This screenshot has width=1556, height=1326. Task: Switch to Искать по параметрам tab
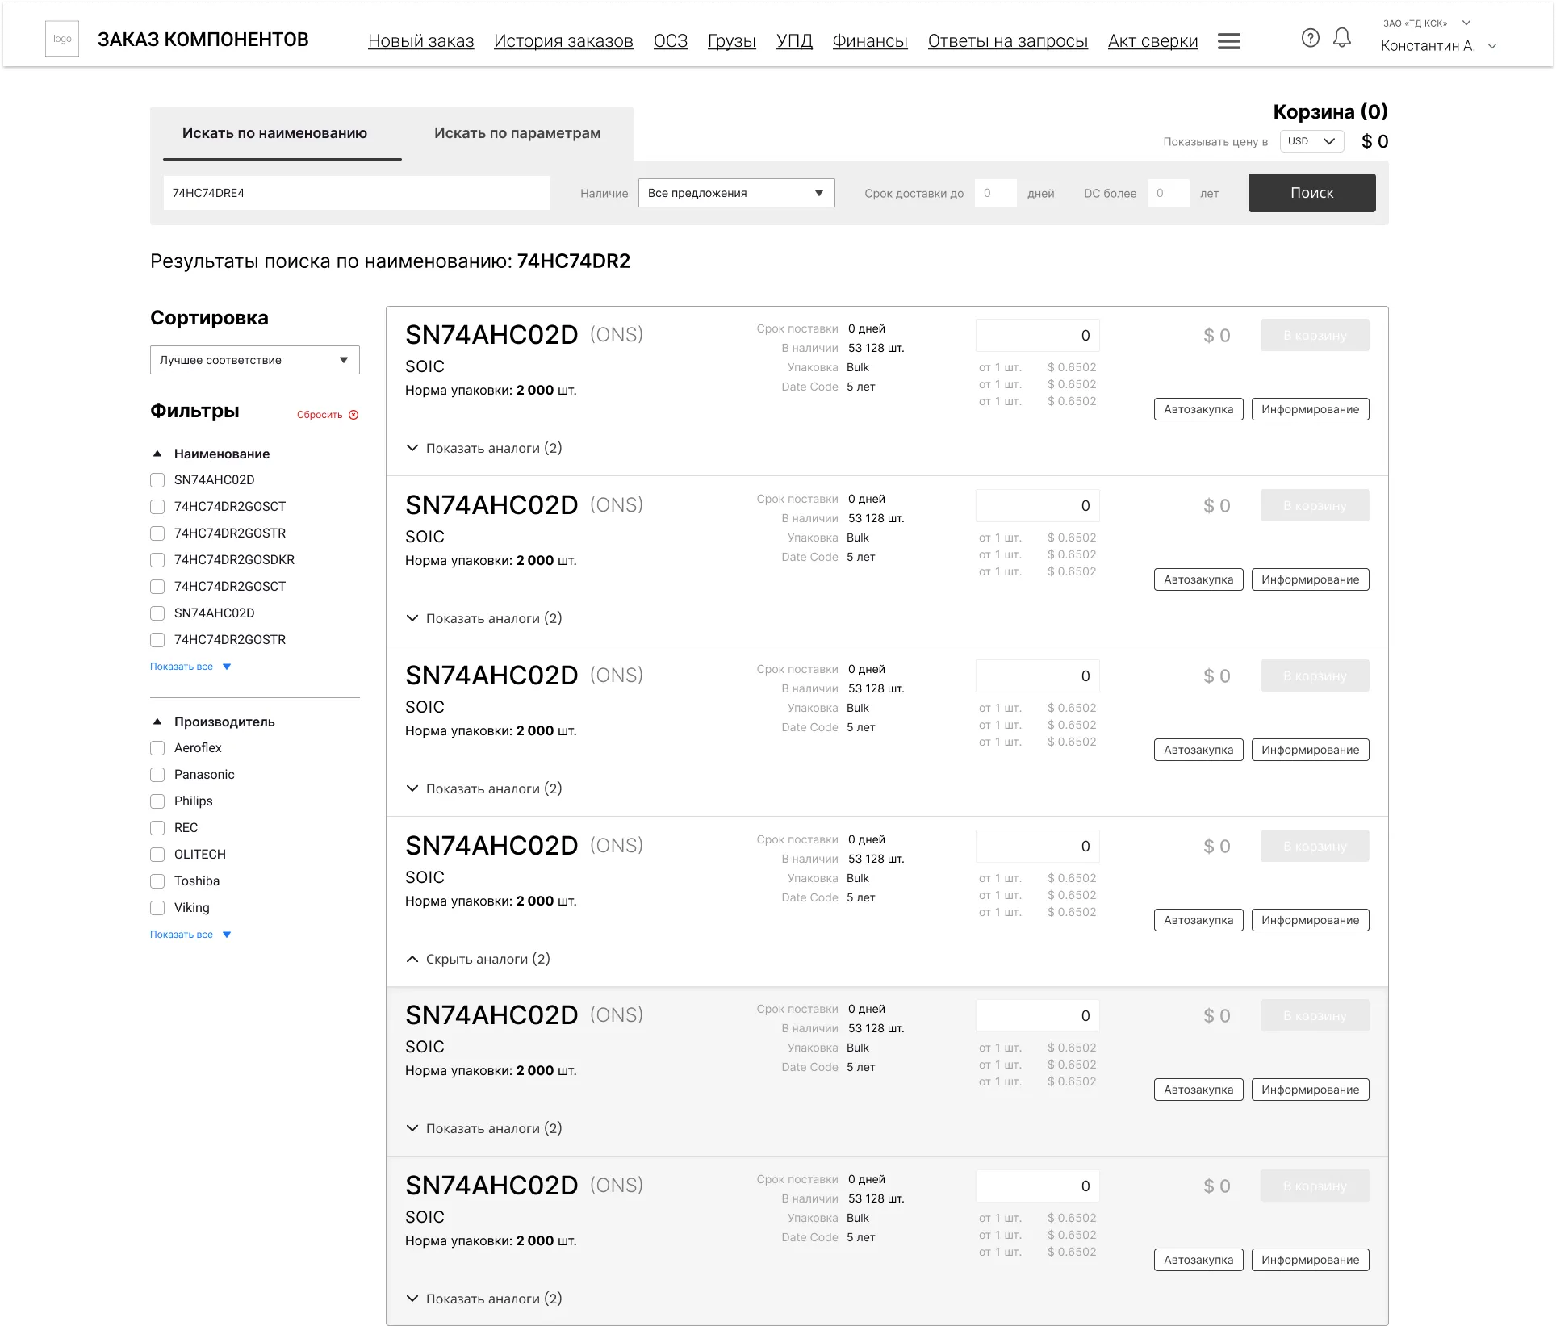click(517, 133)
